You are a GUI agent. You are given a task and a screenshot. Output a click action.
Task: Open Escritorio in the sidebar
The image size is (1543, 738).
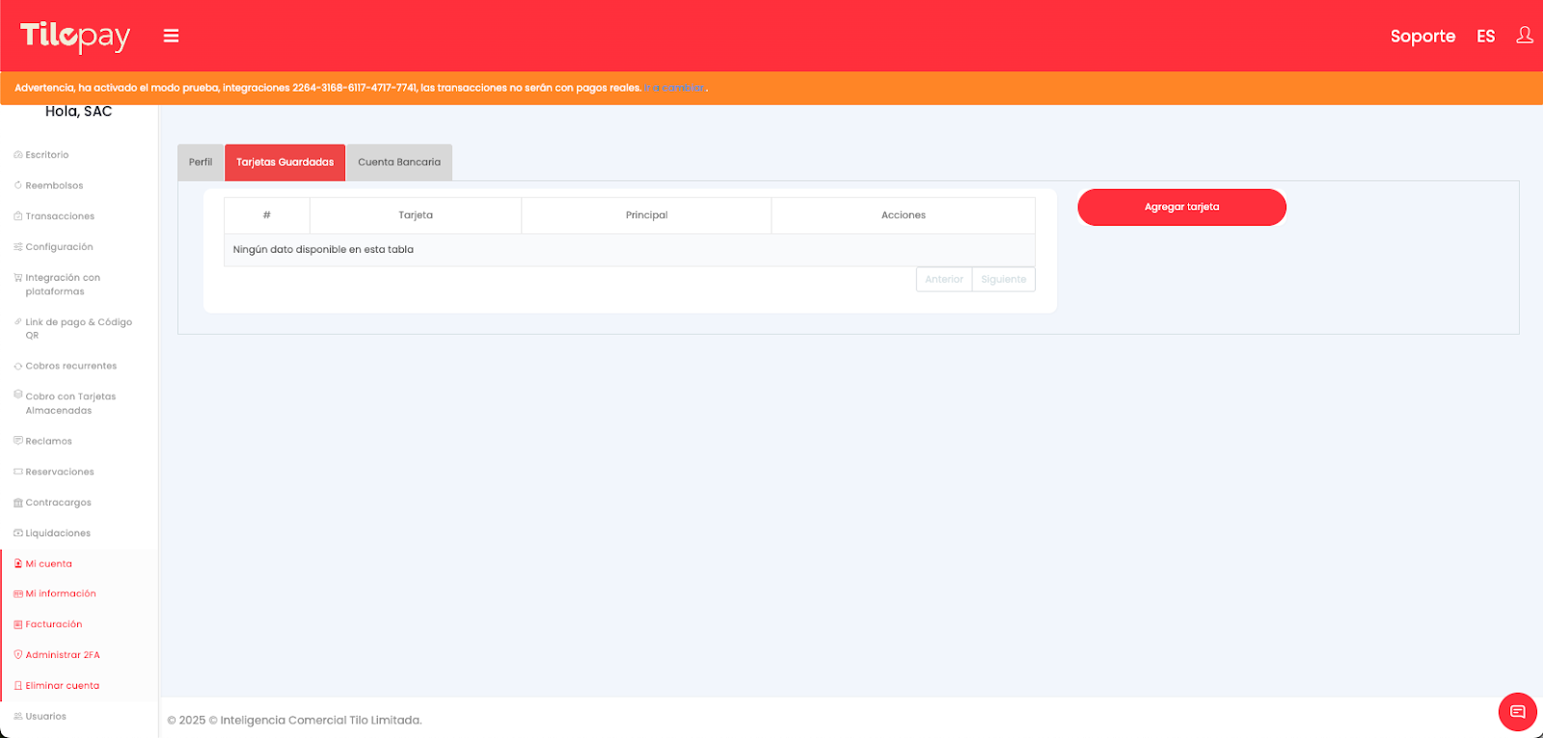coord(46,154)
